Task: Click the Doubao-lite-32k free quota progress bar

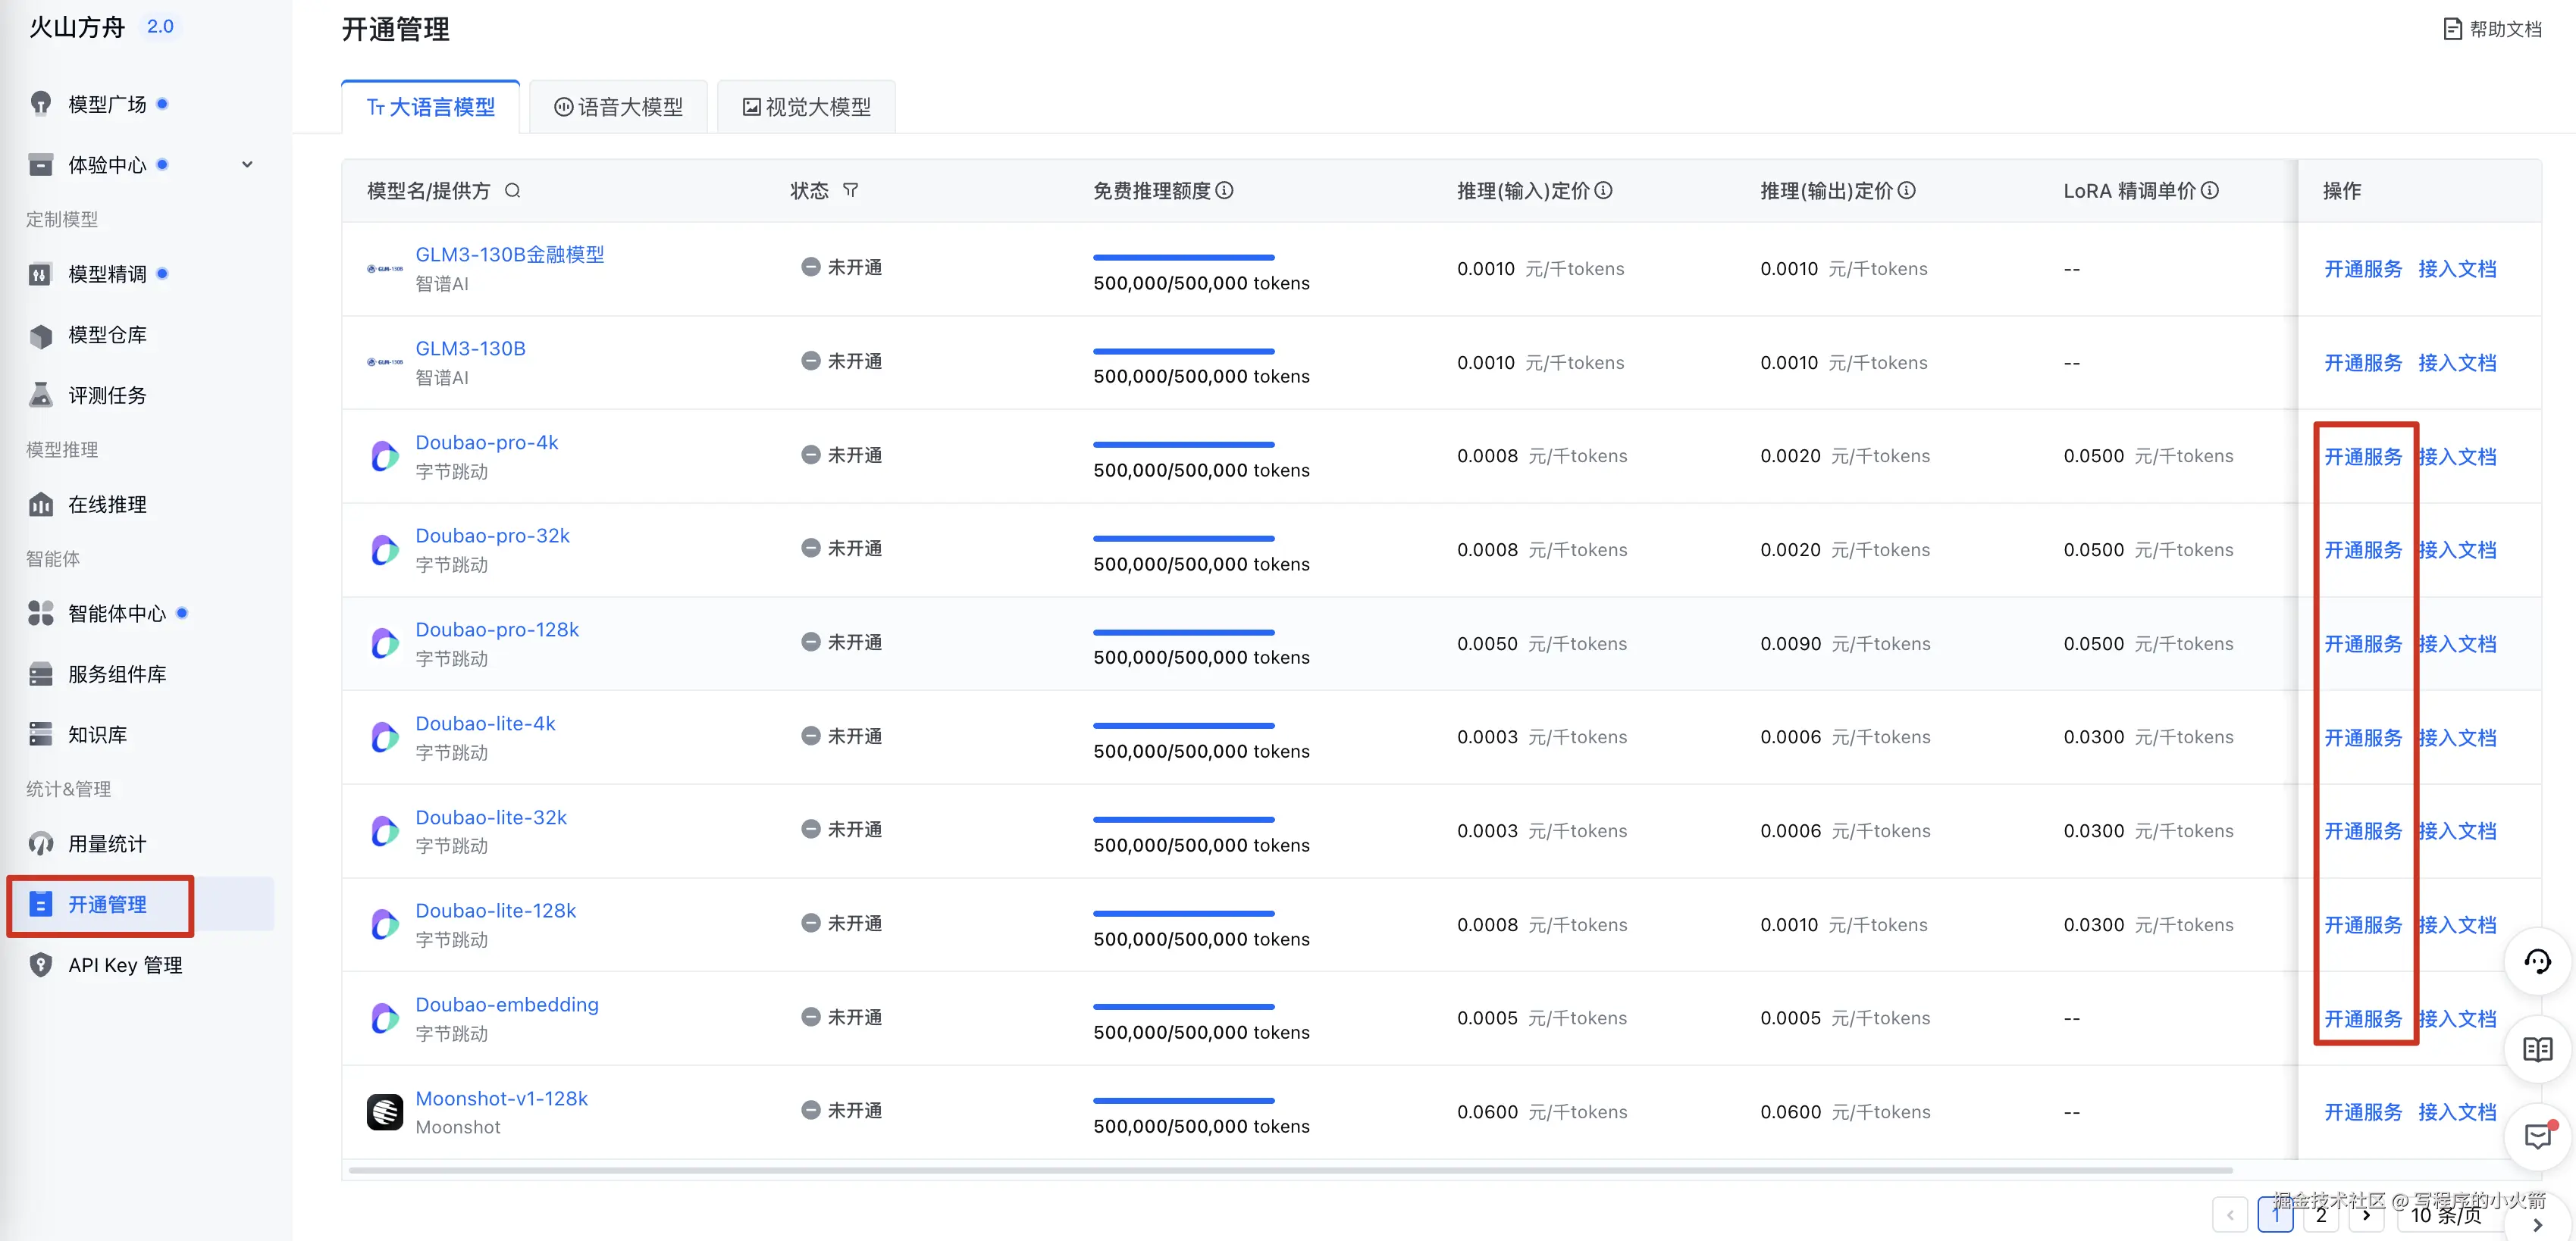Action: pos(1183,819)
